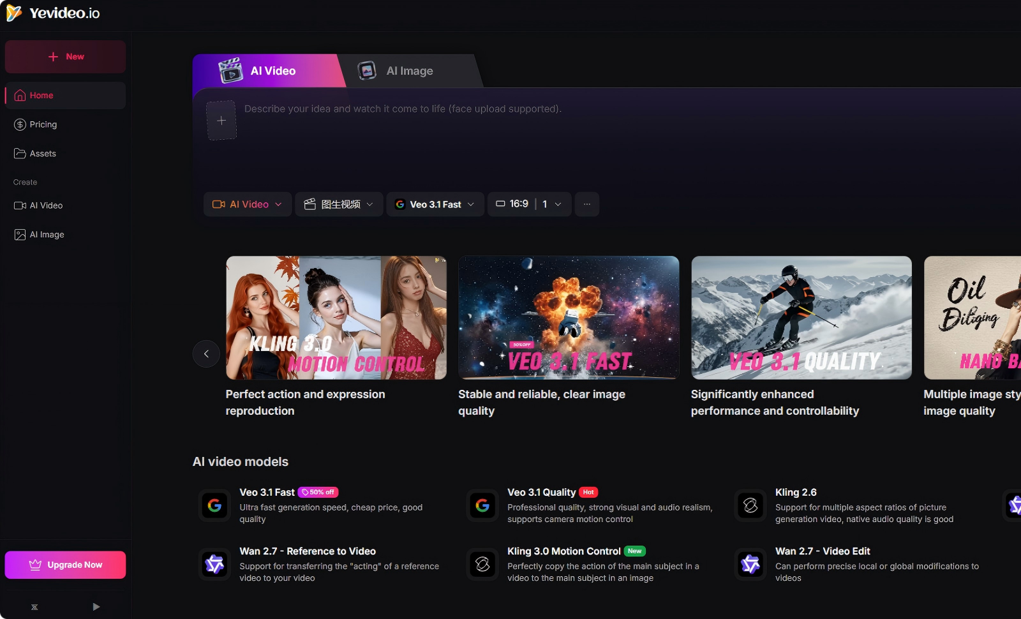Click the partially visible model icon at right edge
The height and width of the screenshot is (619, 1021).
point(1013,505)
